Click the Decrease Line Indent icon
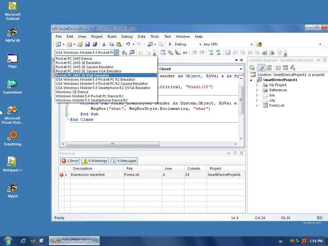 195,53
